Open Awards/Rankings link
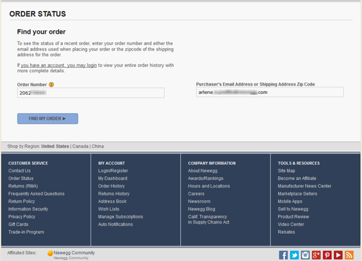362x261 pixels. [x=206, y=179]
